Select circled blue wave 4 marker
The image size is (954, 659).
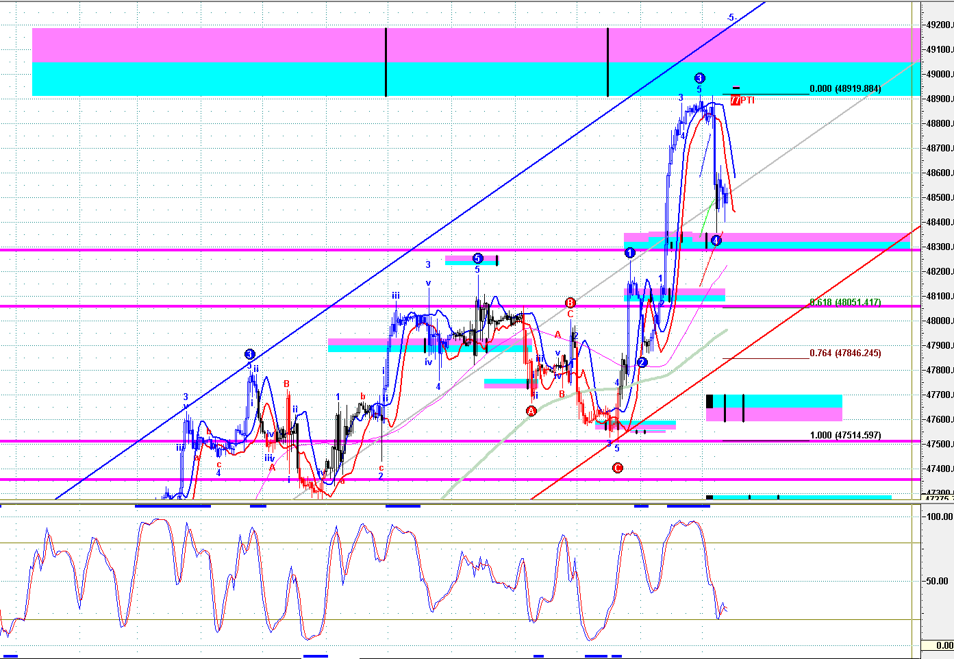click(x=716, y=240)
